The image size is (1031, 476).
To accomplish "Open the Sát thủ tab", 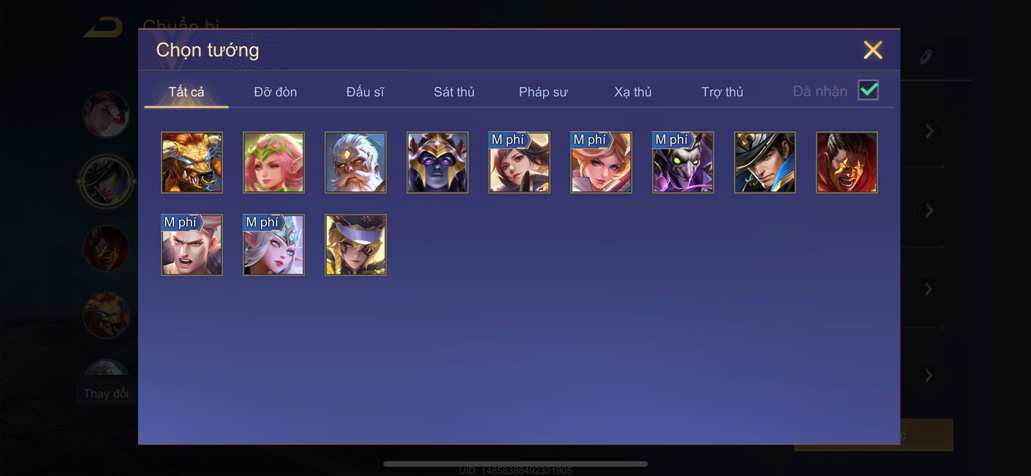I will tap(454, 92).
